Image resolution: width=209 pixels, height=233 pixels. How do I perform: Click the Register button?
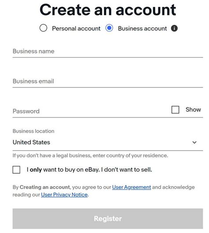(x=108, y=218)
